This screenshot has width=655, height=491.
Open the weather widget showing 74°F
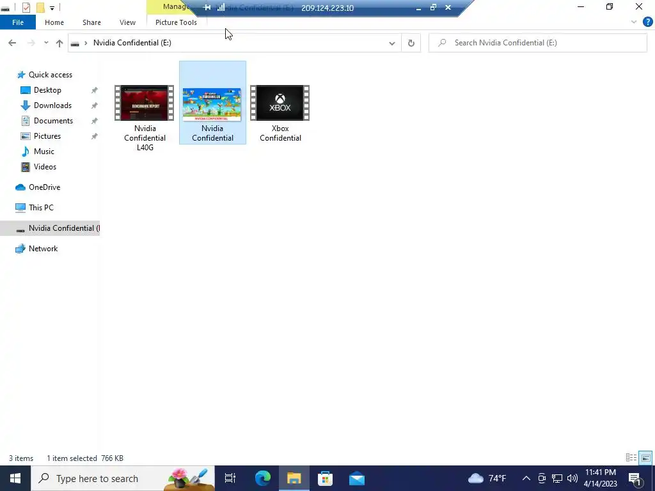tap(487, 478)
